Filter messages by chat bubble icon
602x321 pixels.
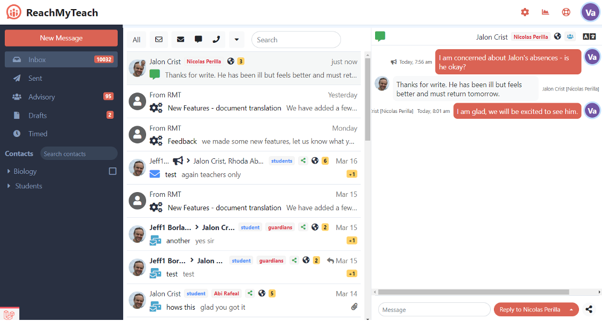point(198,40)
